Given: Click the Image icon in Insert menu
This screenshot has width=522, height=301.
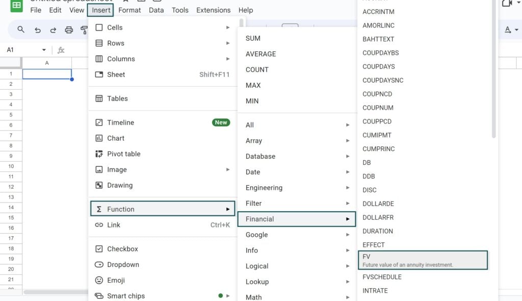Looking at the screenshot, I should (x=99, y=169).
